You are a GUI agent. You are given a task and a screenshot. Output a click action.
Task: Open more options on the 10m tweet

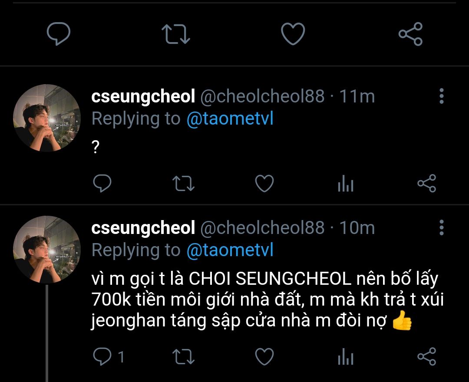(x=441, y=227)
